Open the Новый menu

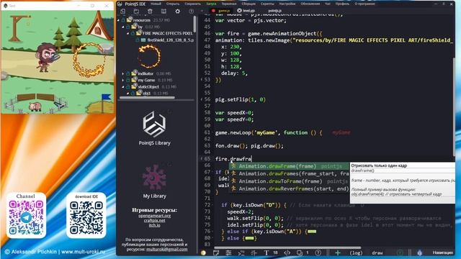(x=156, y=4)
